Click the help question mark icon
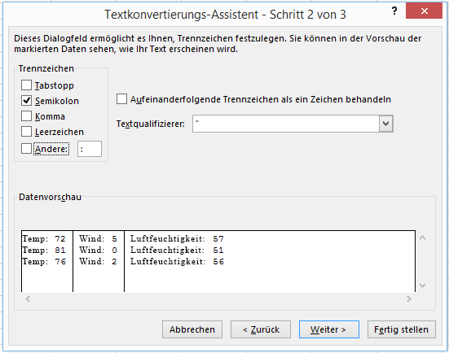Viewport: 449px width, 353px height. (394, 11)
